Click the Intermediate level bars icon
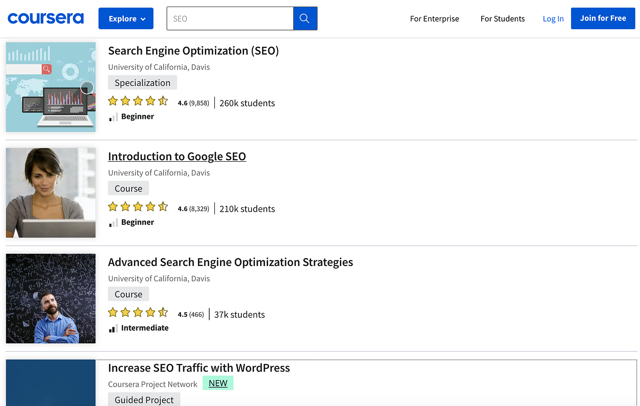 coord(114,328)
